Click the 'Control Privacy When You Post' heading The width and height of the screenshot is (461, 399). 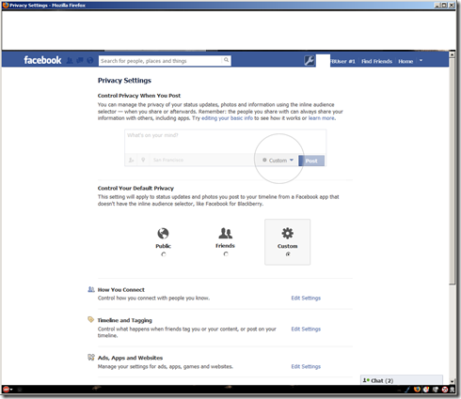click(139, 96)
